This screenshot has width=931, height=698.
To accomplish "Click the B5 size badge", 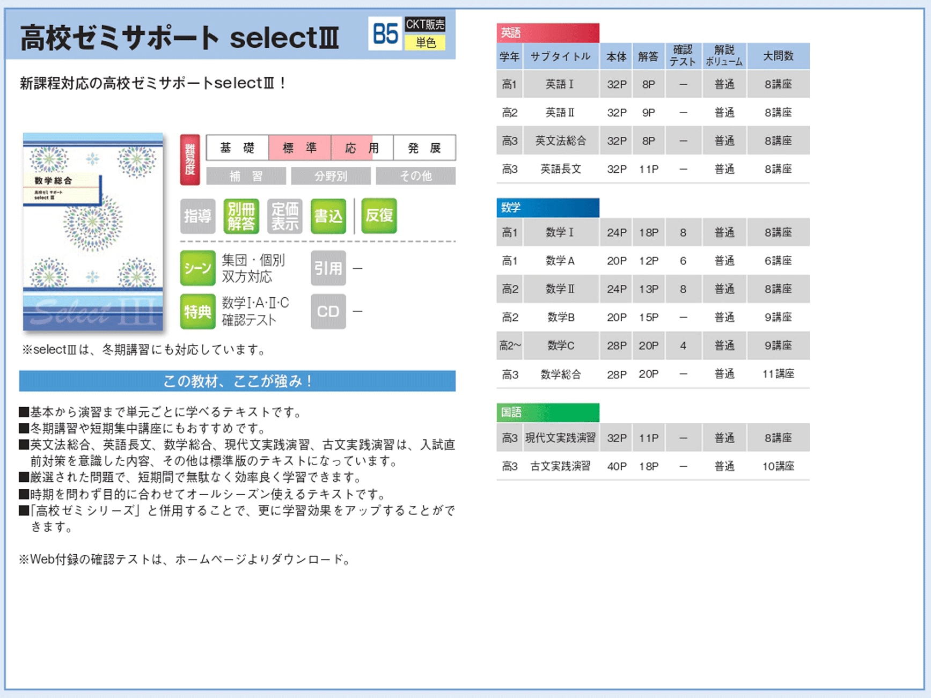I will (385, 34).
